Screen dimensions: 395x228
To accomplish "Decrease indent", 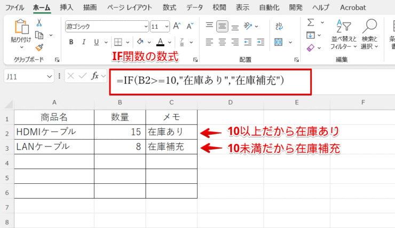I will [x=248, y=42].
